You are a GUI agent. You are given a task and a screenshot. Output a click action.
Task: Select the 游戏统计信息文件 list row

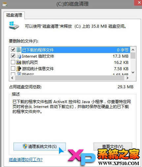click(70, 69)
